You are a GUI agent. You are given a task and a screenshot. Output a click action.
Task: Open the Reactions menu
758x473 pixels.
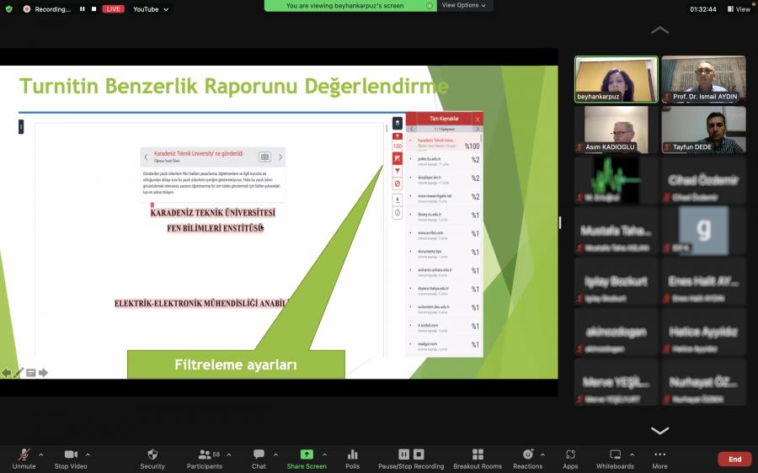tap(527, 459)
